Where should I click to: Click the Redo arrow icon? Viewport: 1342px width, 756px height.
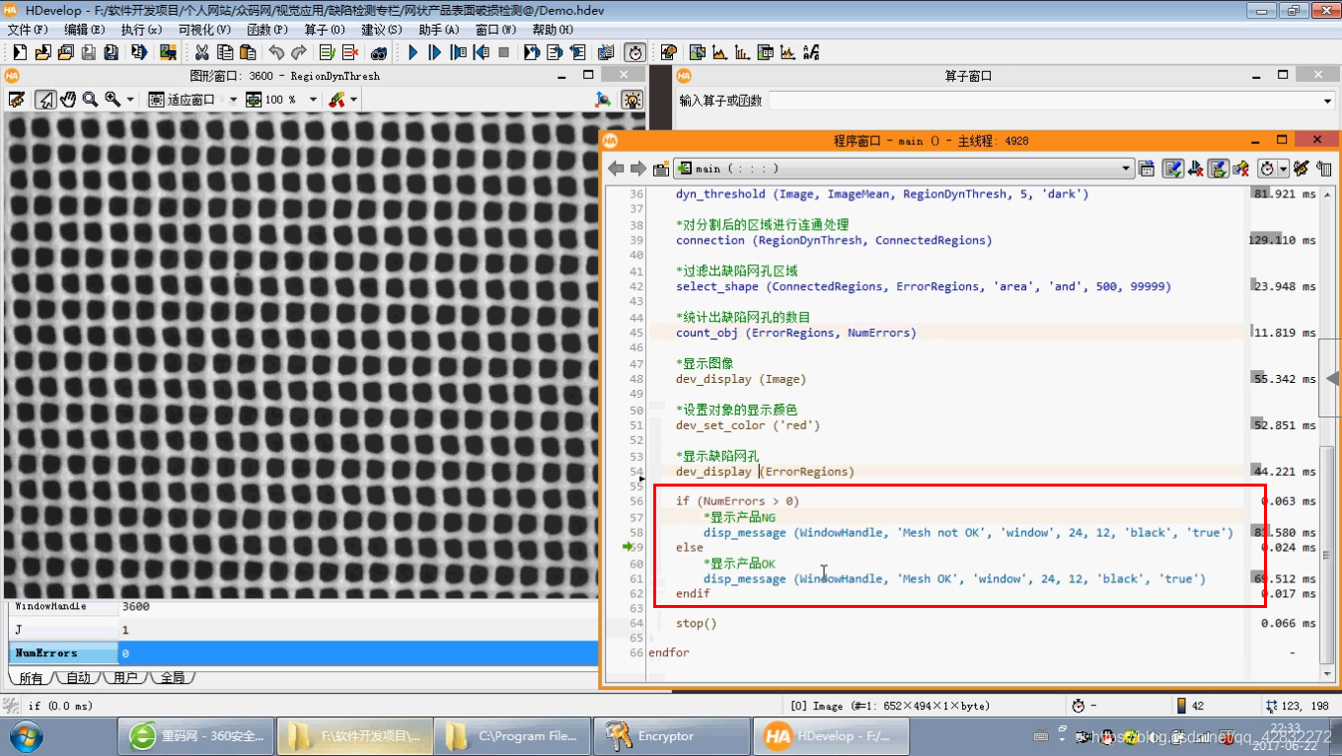[298, 52]
